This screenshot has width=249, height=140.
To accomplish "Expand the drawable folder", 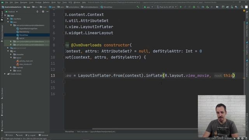I will point(11,54).
